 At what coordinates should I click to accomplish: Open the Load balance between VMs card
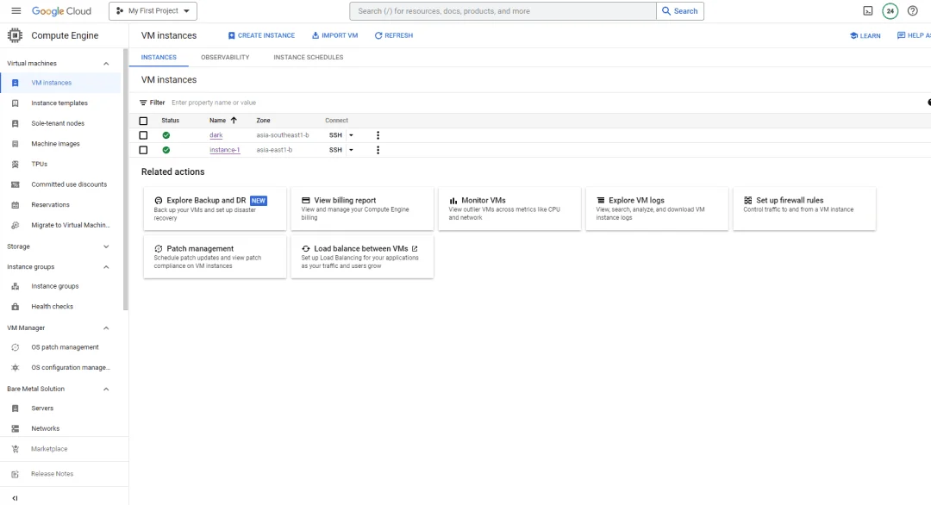pos(362,257)
